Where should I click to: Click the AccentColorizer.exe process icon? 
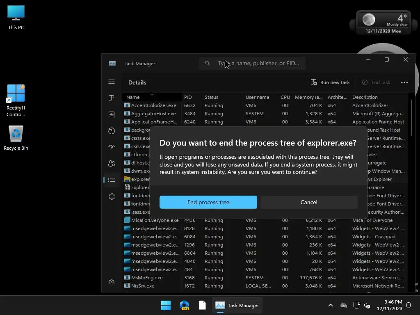pos(127,105)
